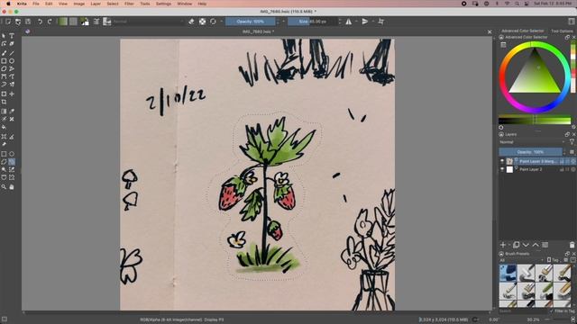This screenshot has height=324, width=577.
Task: Toggle preserve alpha checkerboard button
Action: tap(202, 22)
